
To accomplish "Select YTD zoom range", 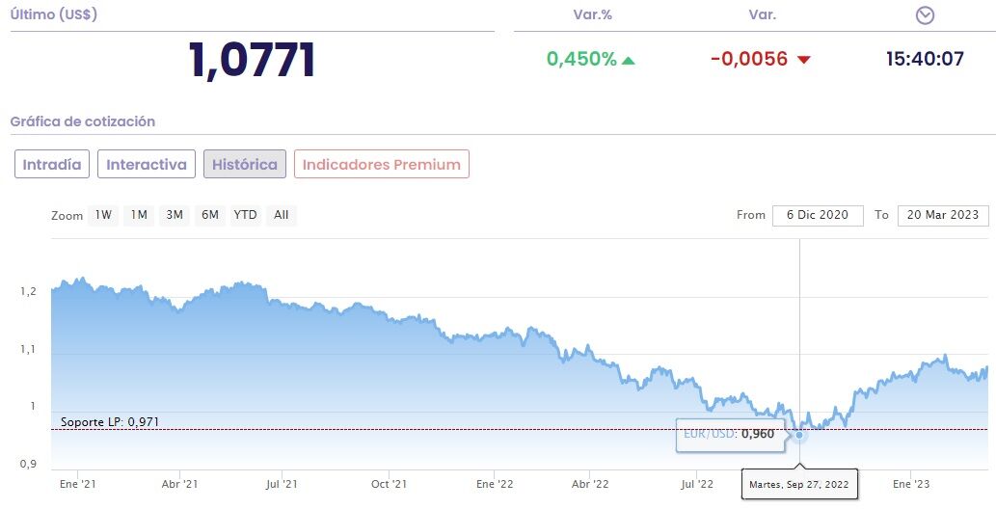I will tap(246, 215).
